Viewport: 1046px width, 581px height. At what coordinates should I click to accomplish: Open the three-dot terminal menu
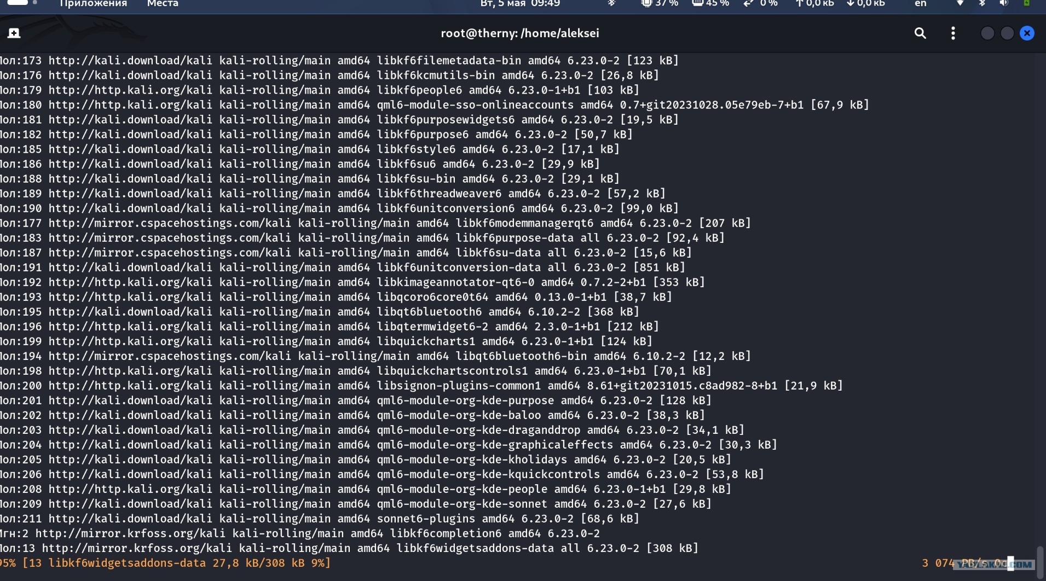[953, 33]
